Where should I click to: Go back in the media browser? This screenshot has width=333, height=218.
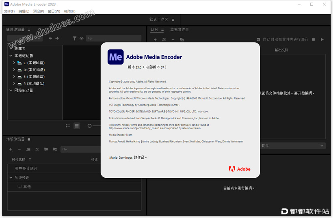pos(50,38)
